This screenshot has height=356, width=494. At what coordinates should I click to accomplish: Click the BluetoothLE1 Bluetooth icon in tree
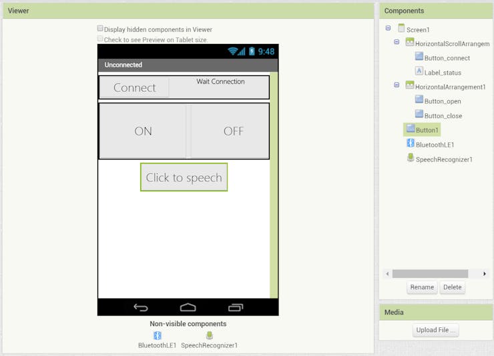[x=411, y=143]
